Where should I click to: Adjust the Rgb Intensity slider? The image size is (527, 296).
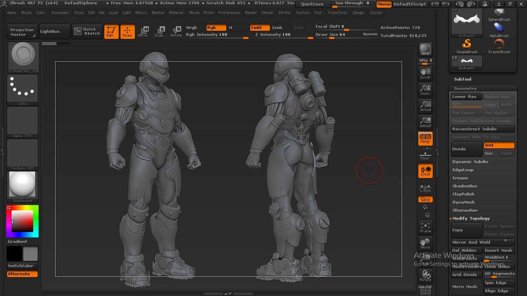217,35
